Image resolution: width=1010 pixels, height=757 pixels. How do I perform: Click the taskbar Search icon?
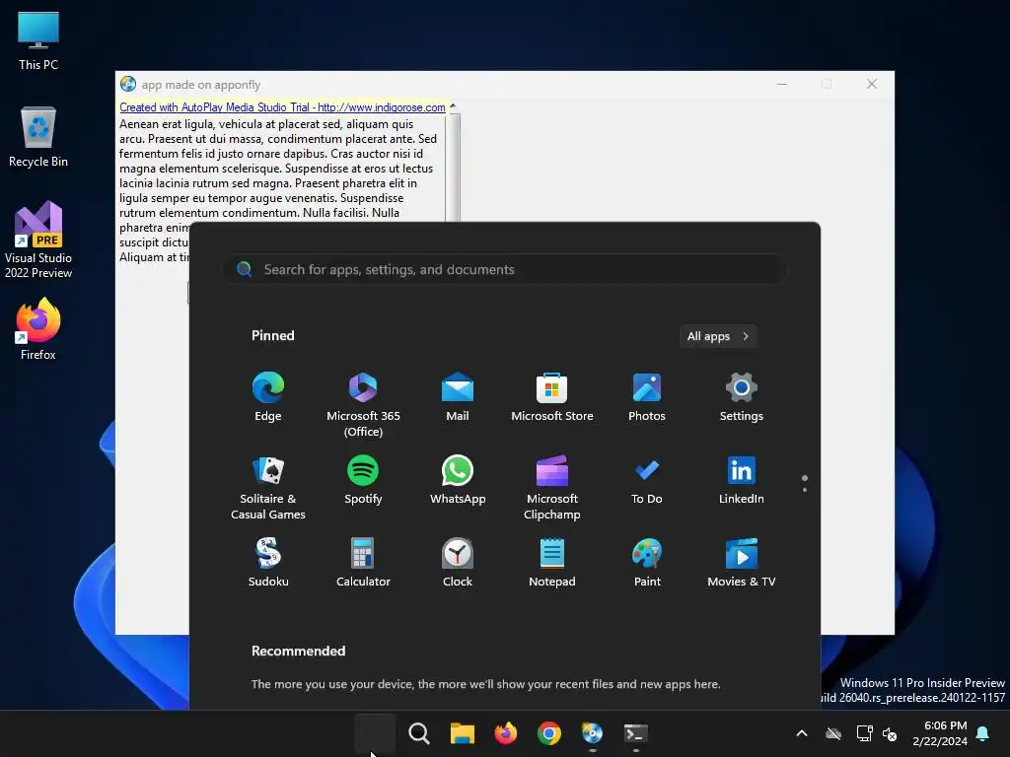pos(418,733)
